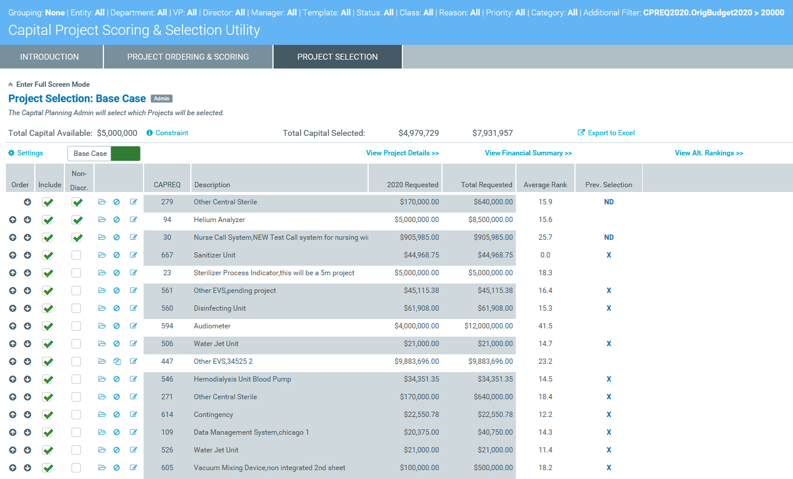Image resolution: width=793 pixels, height=479 pixels.
Task: Check Non-Discr. box for Sterilizer Process Indicator
Action: 76,273
